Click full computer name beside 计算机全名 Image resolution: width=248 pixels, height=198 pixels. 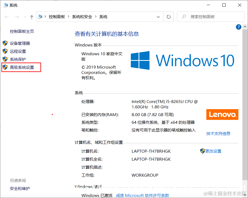click(151, 159)
